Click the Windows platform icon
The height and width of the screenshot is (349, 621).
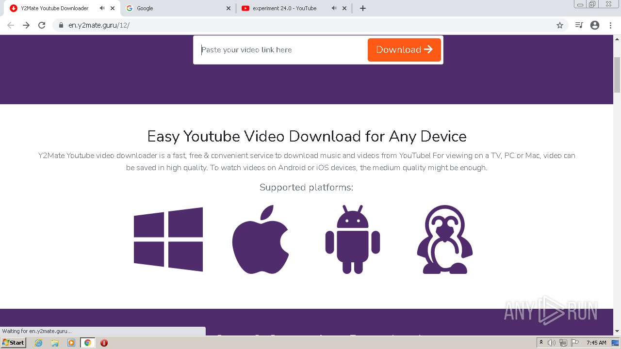168,239
